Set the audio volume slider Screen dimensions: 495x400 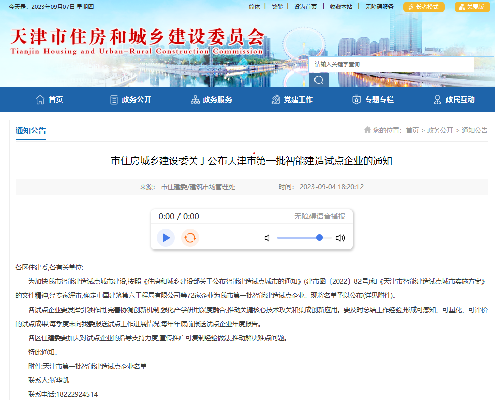[x=319, y=237]
